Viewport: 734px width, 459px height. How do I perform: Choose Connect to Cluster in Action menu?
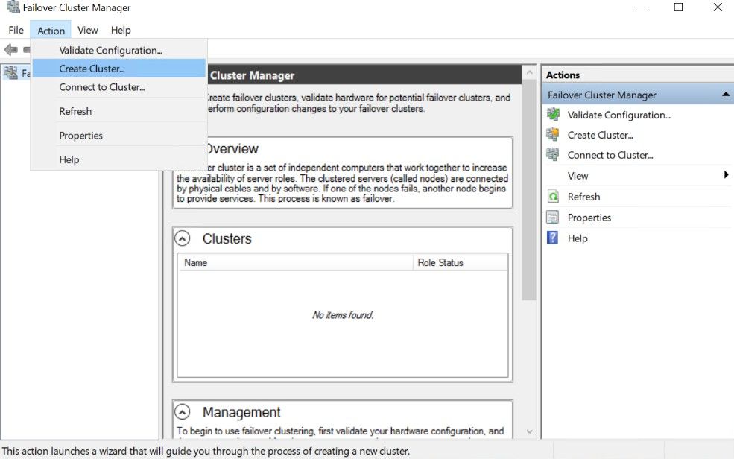119,87
